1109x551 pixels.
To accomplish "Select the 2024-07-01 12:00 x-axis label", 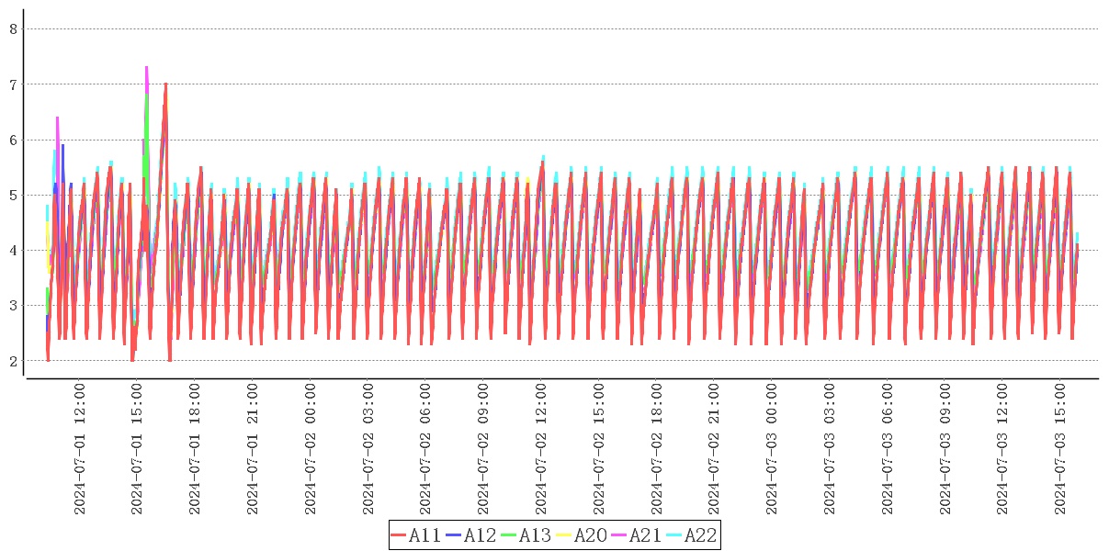I will (x=80, y=450).
